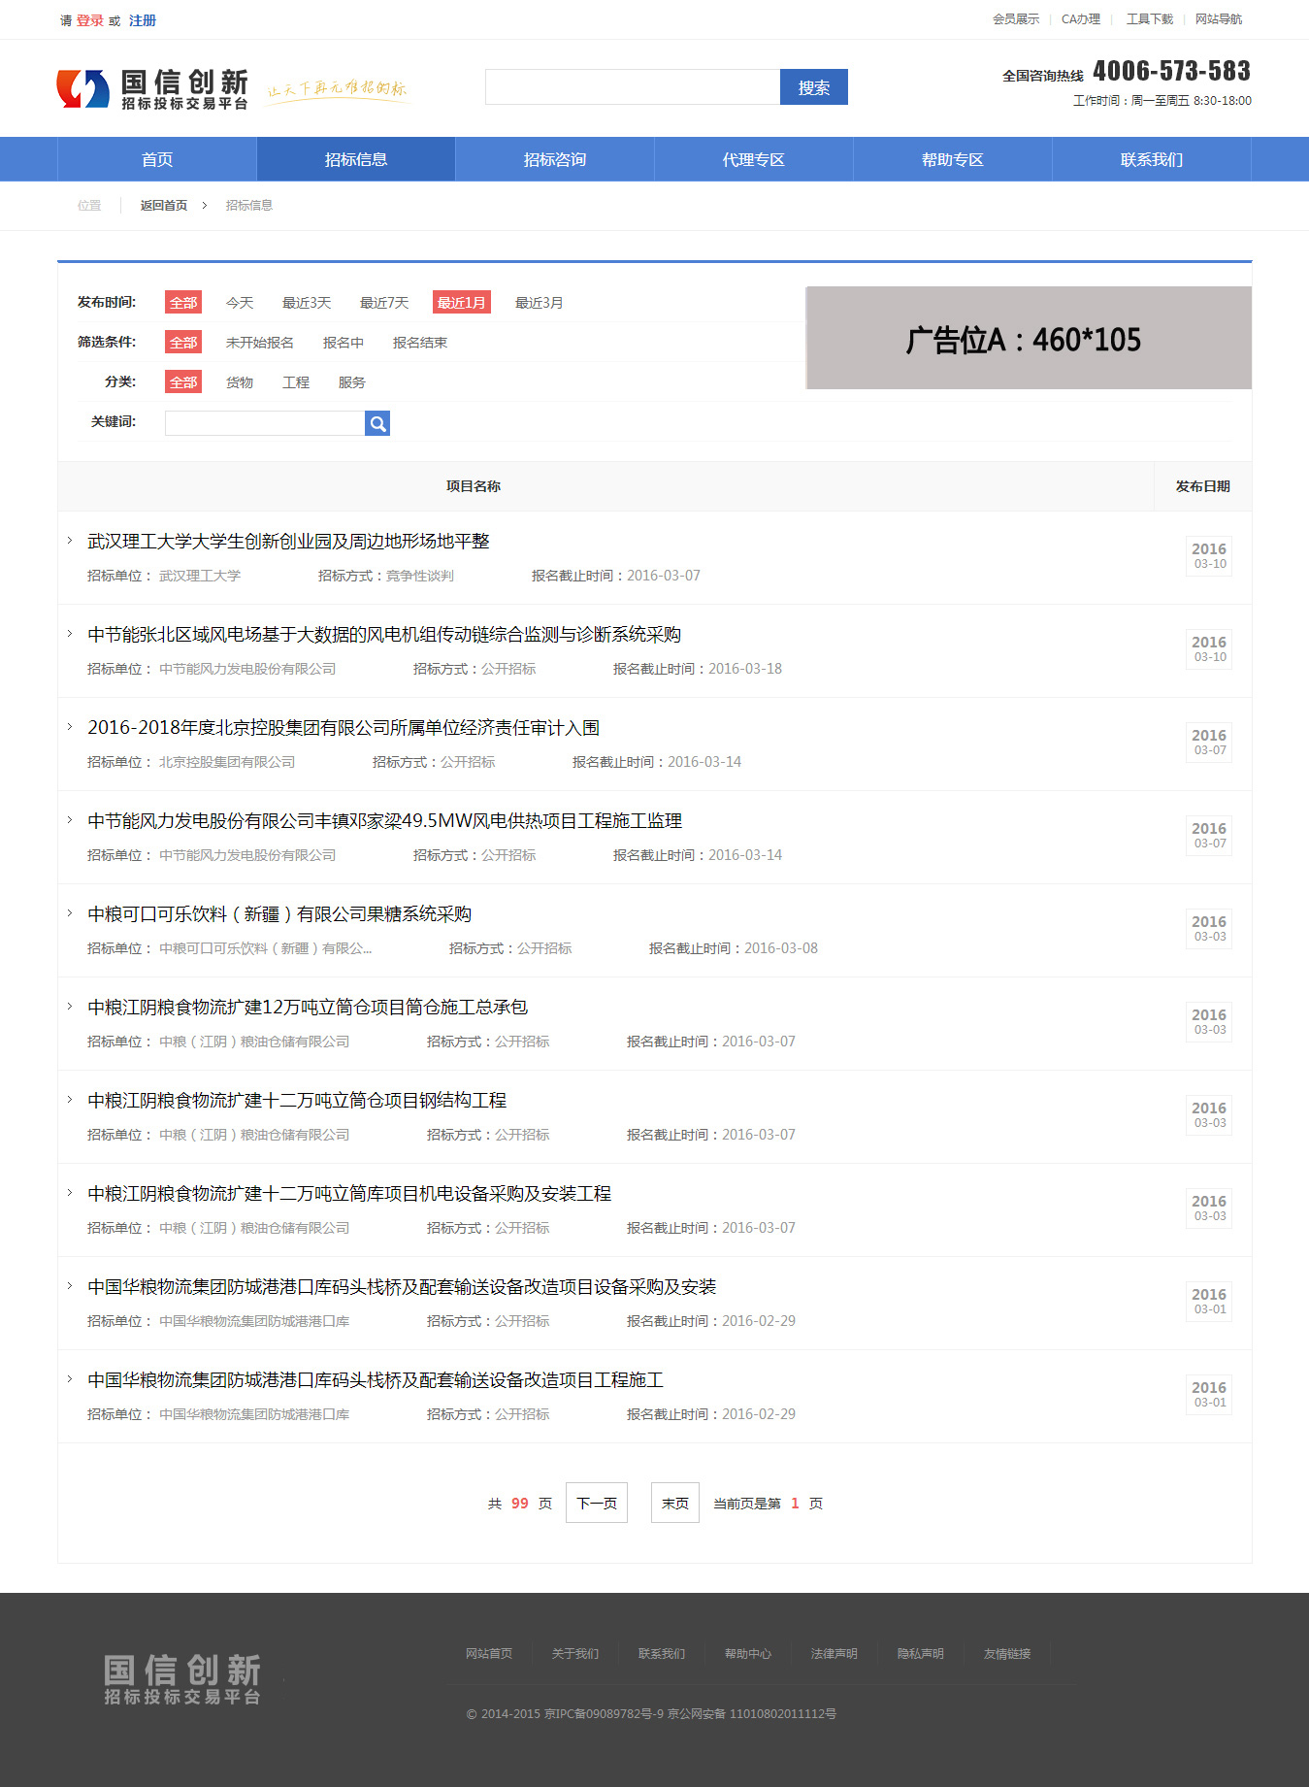Click the 2016 03-10 date badge of 武汉理工大学 listing

[1208, 556]
